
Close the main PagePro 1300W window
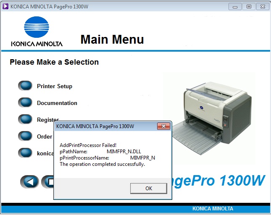[x=263, y=7]
